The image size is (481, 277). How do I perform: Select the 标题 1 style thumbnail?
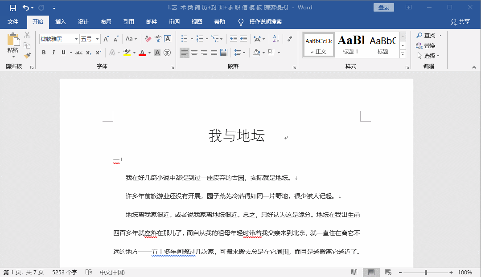pyautogui.click(x=350, y=45)
